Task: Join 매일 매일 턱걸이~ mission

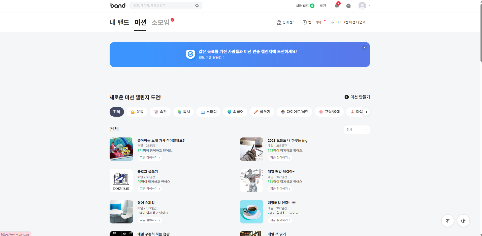Action: (x=280, y=189)
